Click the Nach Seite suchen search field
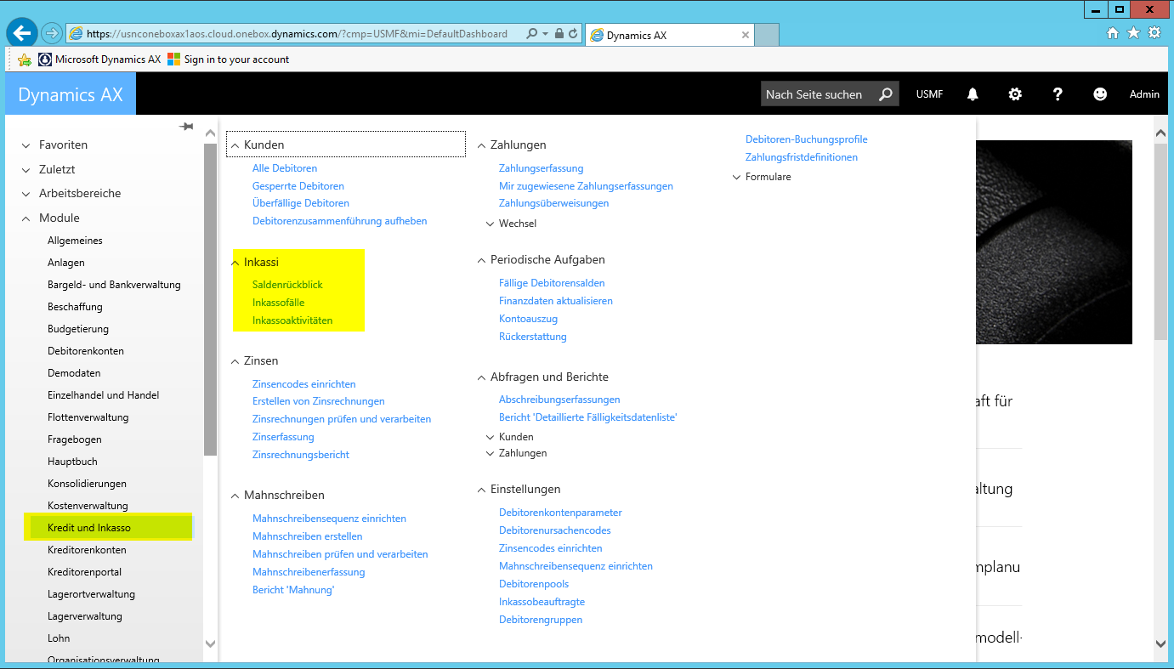Image resolution: width=1174 pixels, height=669 pixels. click(816, 94)
